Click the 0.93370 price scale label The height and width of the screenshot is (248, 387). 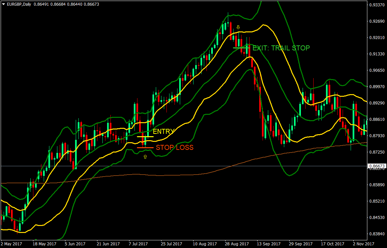pos(377,5)
